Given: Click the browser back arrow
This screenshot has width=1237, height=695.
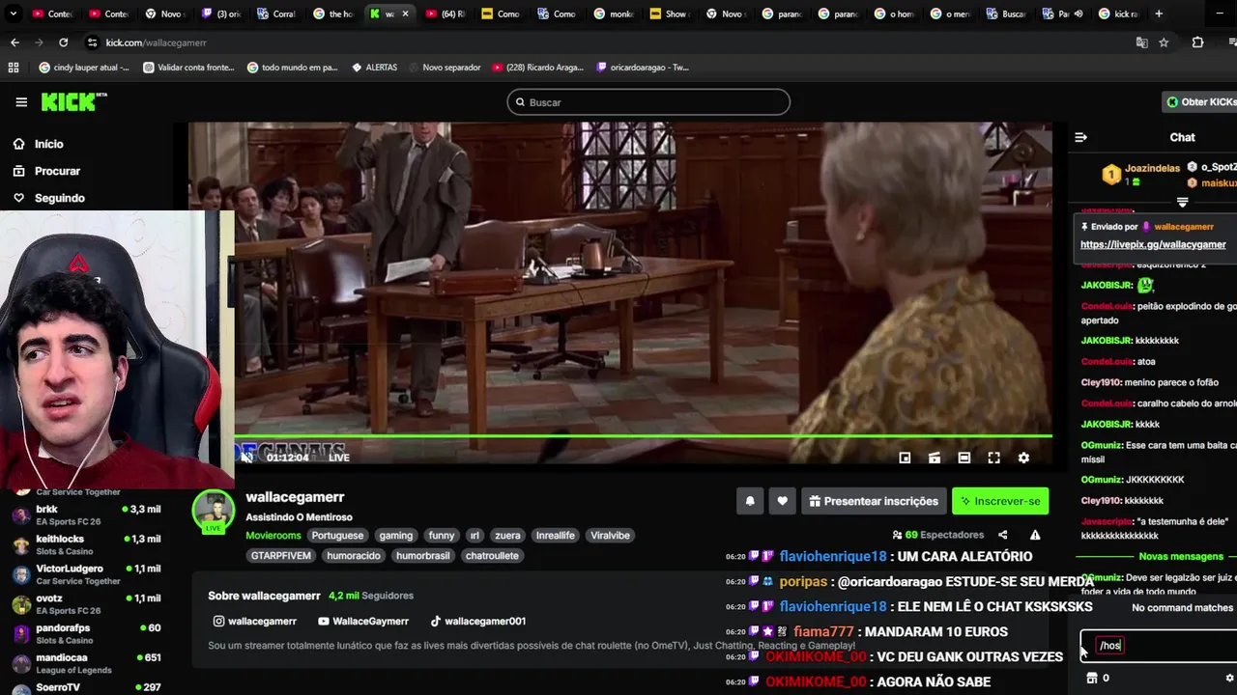Looking at the screenshot, I should [14, 42].
